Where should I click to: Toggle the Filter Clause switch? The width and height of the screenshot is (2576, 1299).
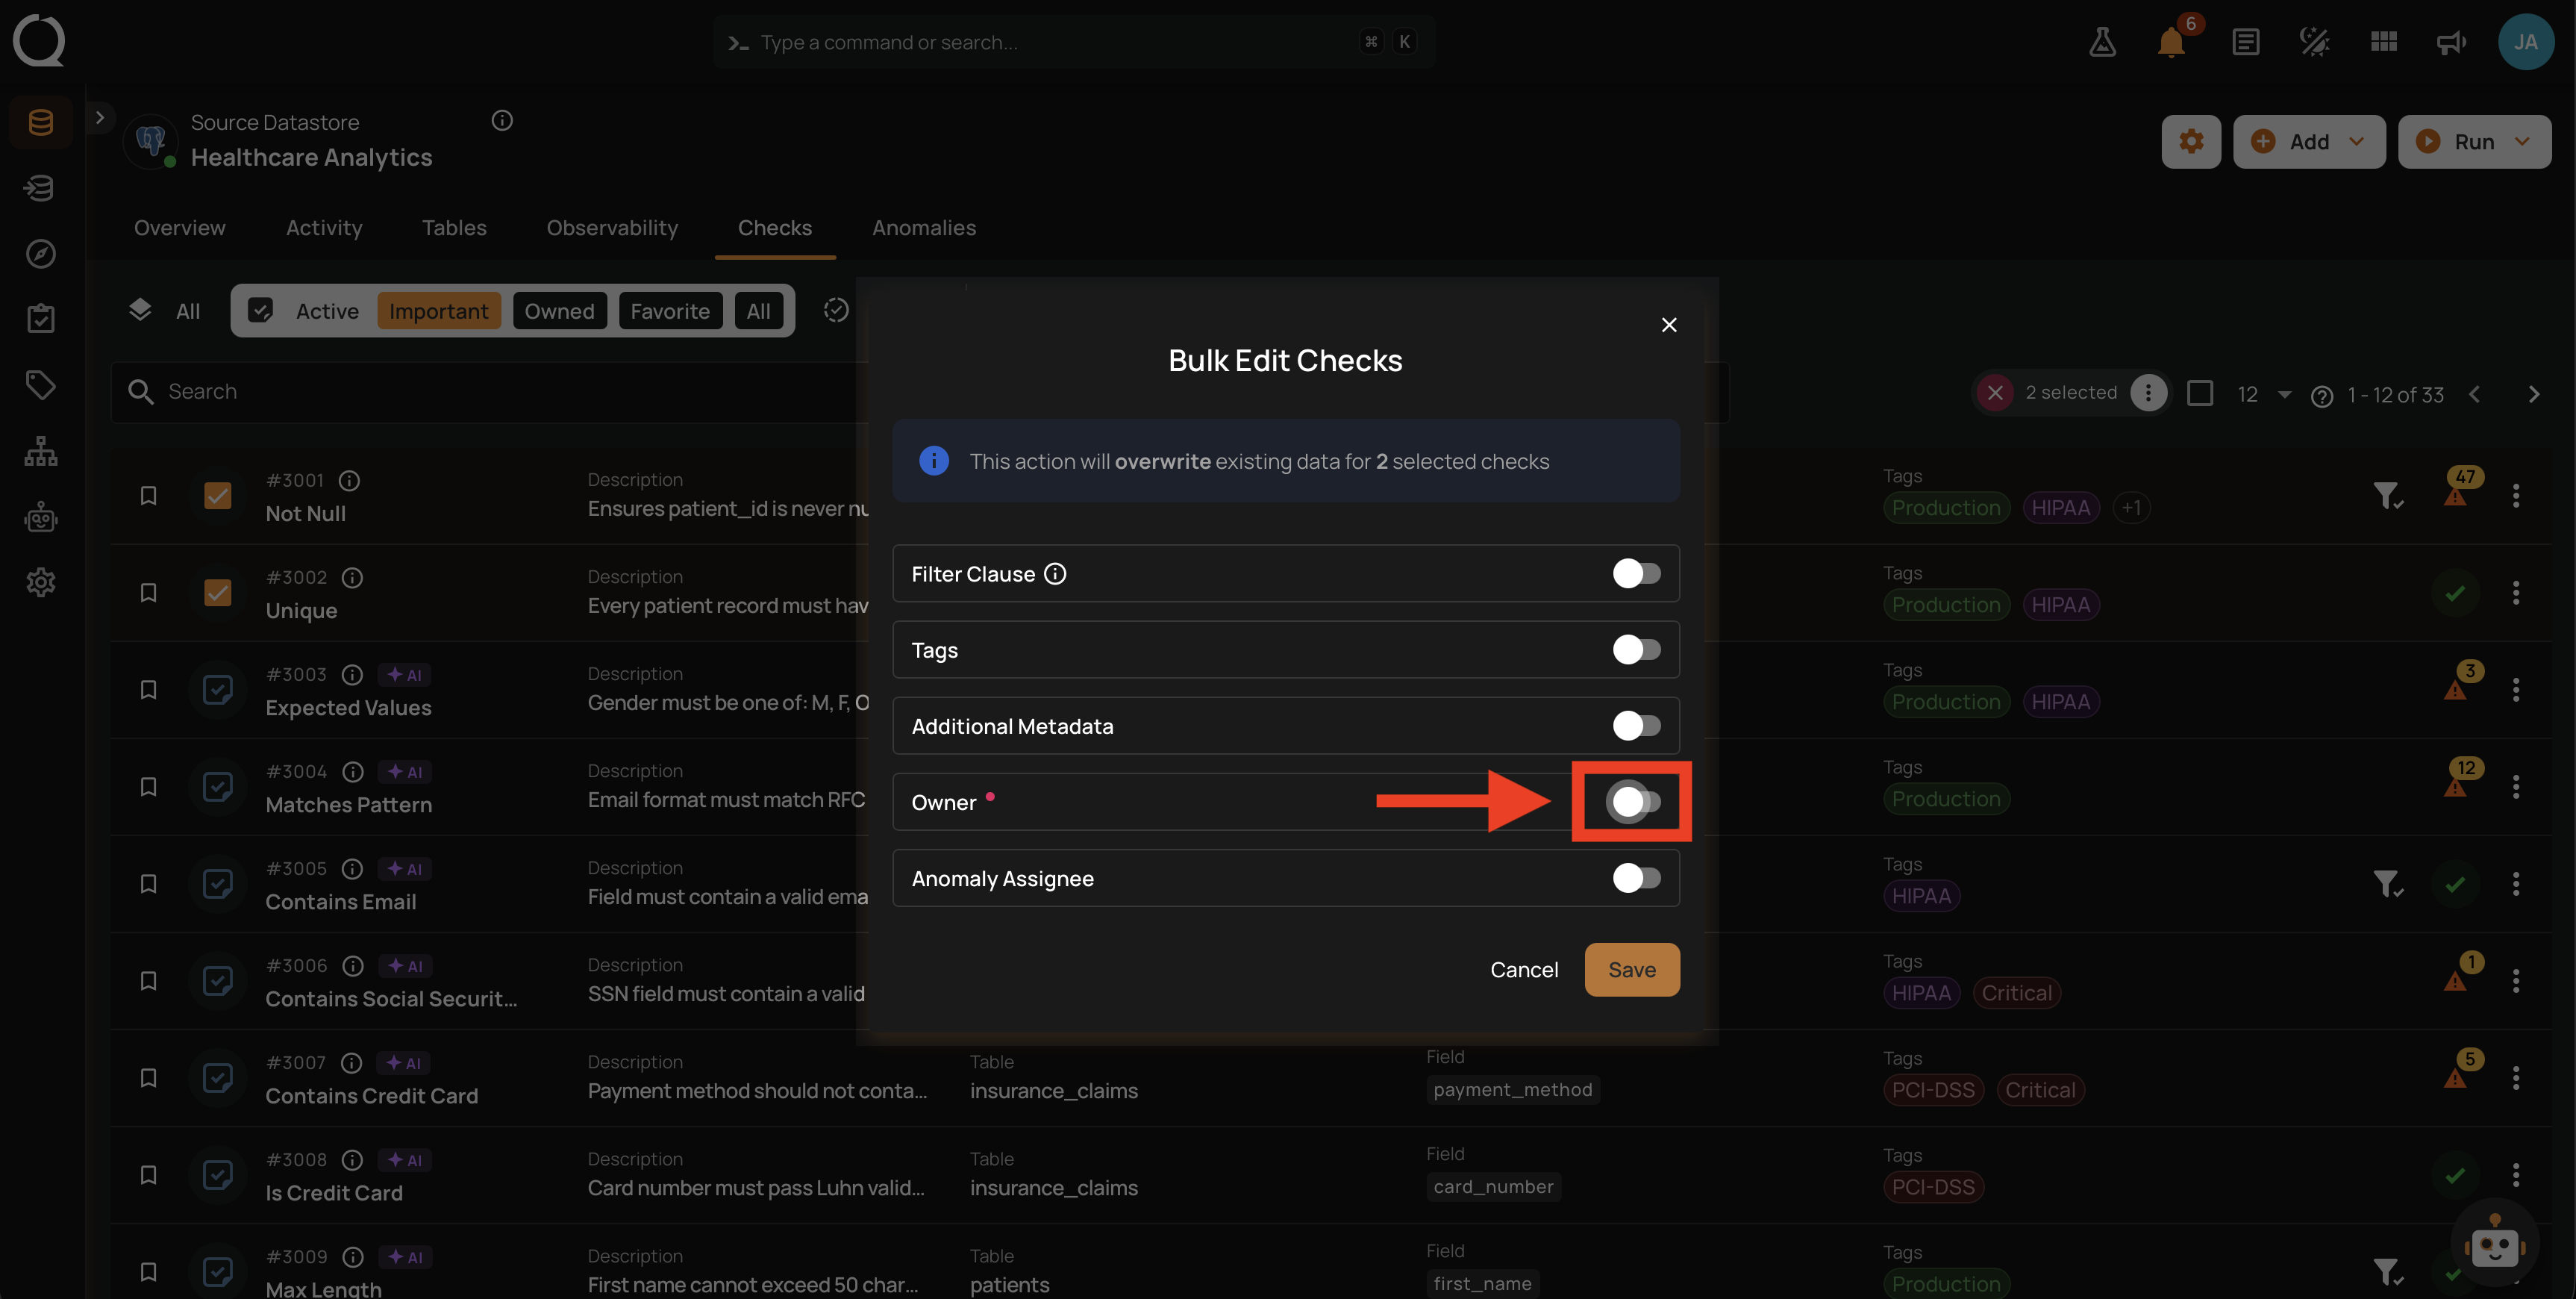point(1636,573)
